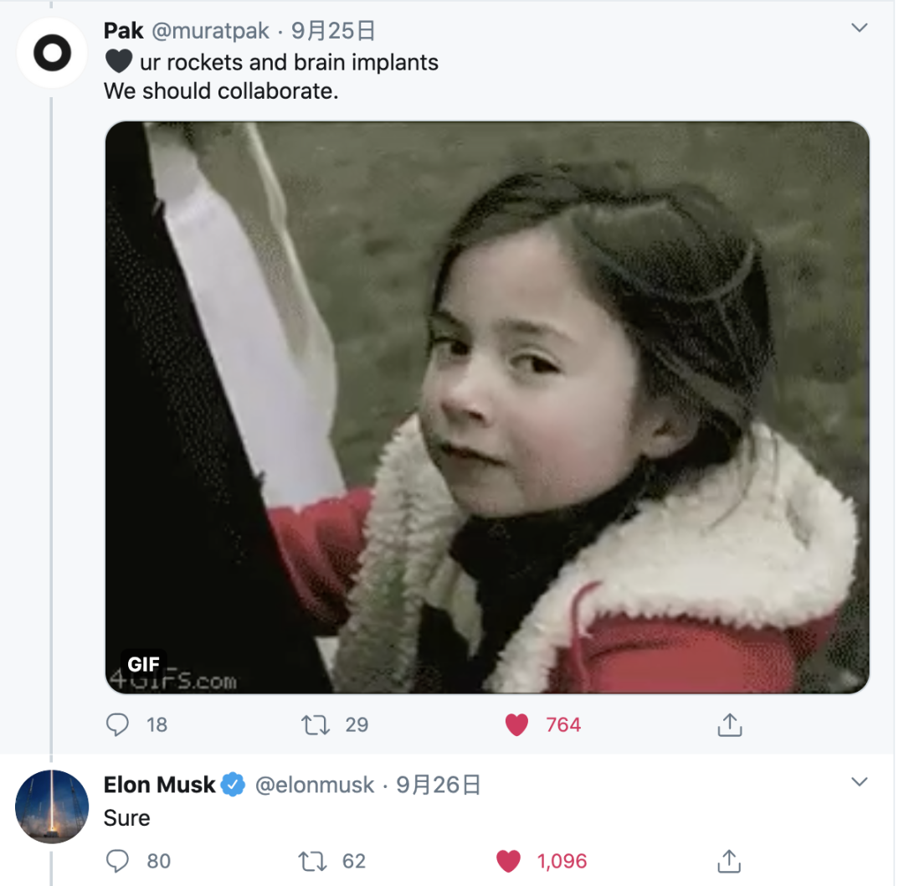
Task: Unlike Elon Musk's tweet with 1,096 likes
Action: [x=508, y=861]
